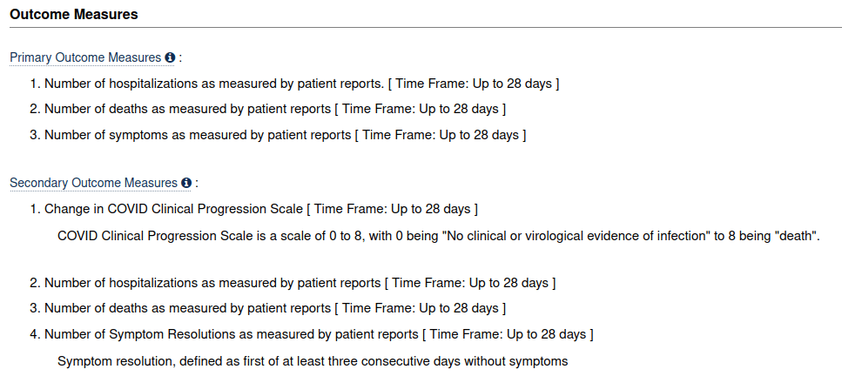
Task: Click the COVID scale 0 to 8 description
Action: [439, 237]
